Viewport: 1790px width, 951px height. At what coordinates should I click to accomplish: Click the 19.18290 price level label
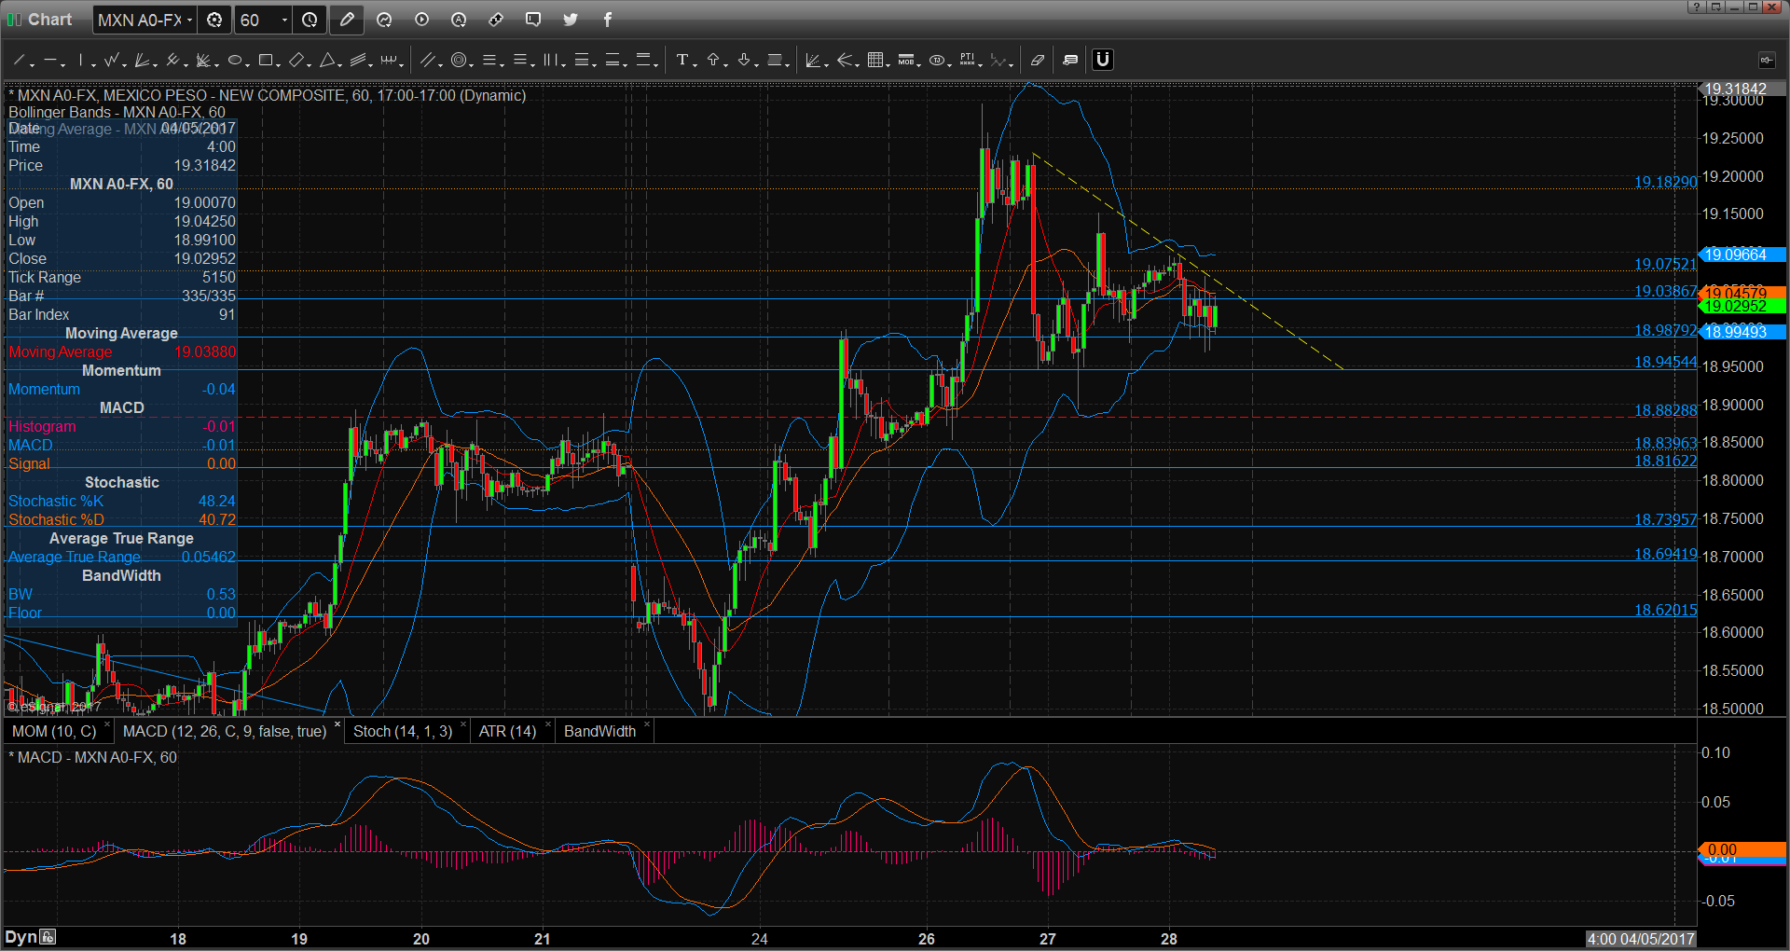point(1665,183)
